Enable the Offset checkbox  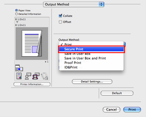point(60,22)
